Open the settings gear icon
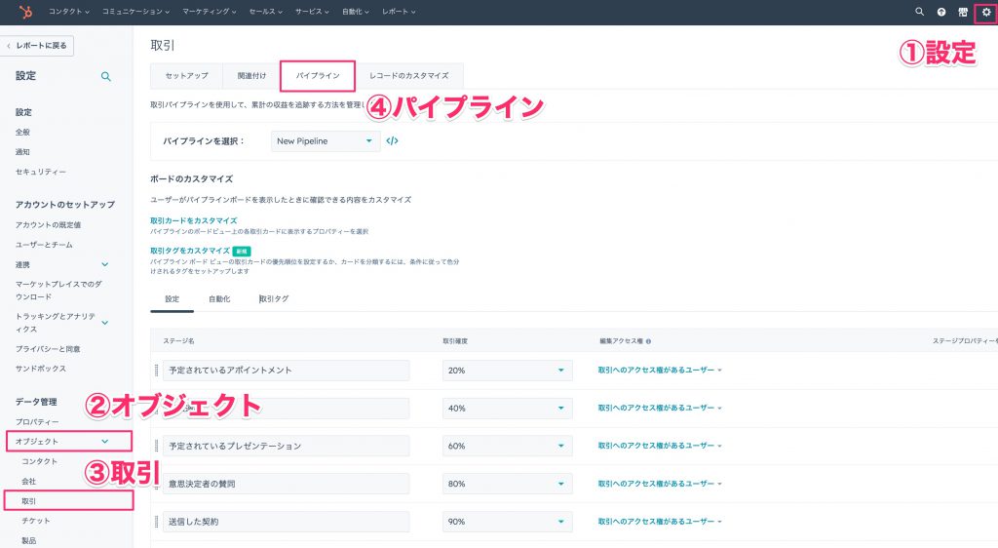 [x=986, y=12]
